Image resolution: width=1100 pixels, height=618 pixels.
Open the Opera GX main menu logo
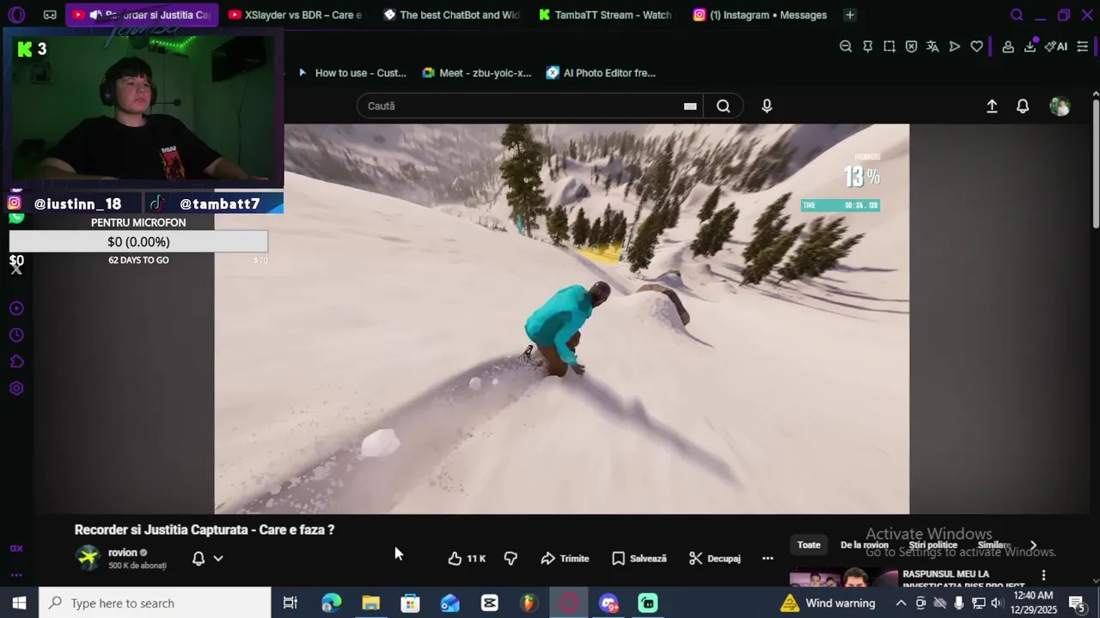point(16,15)
